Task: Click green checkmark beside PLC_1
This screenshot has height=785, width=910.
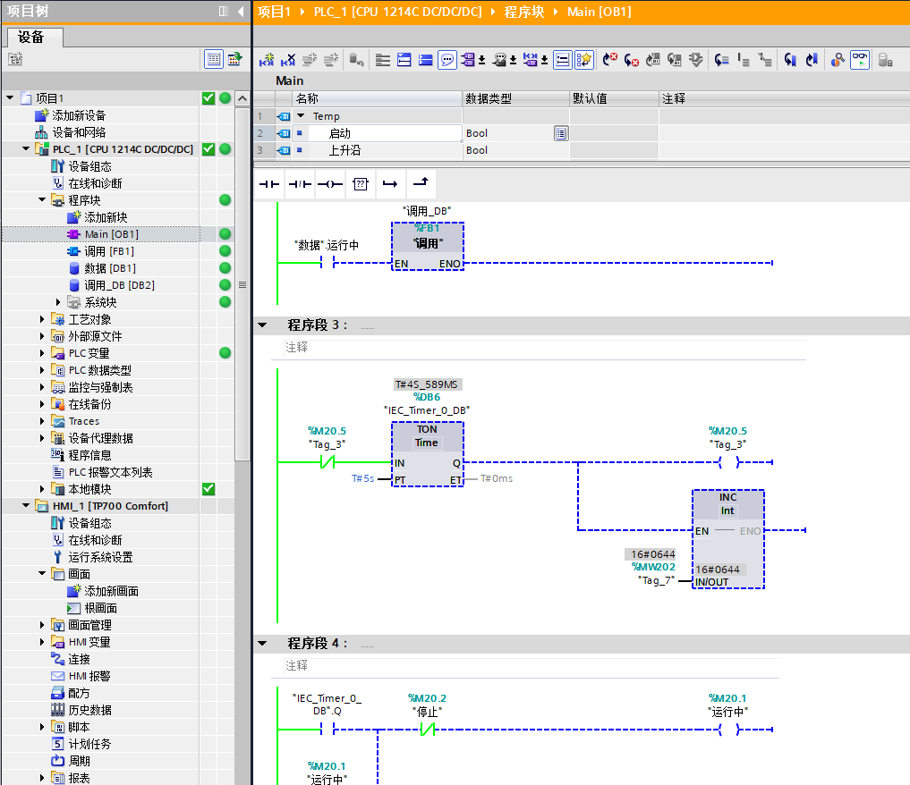Action: click(x=208, y=149)
